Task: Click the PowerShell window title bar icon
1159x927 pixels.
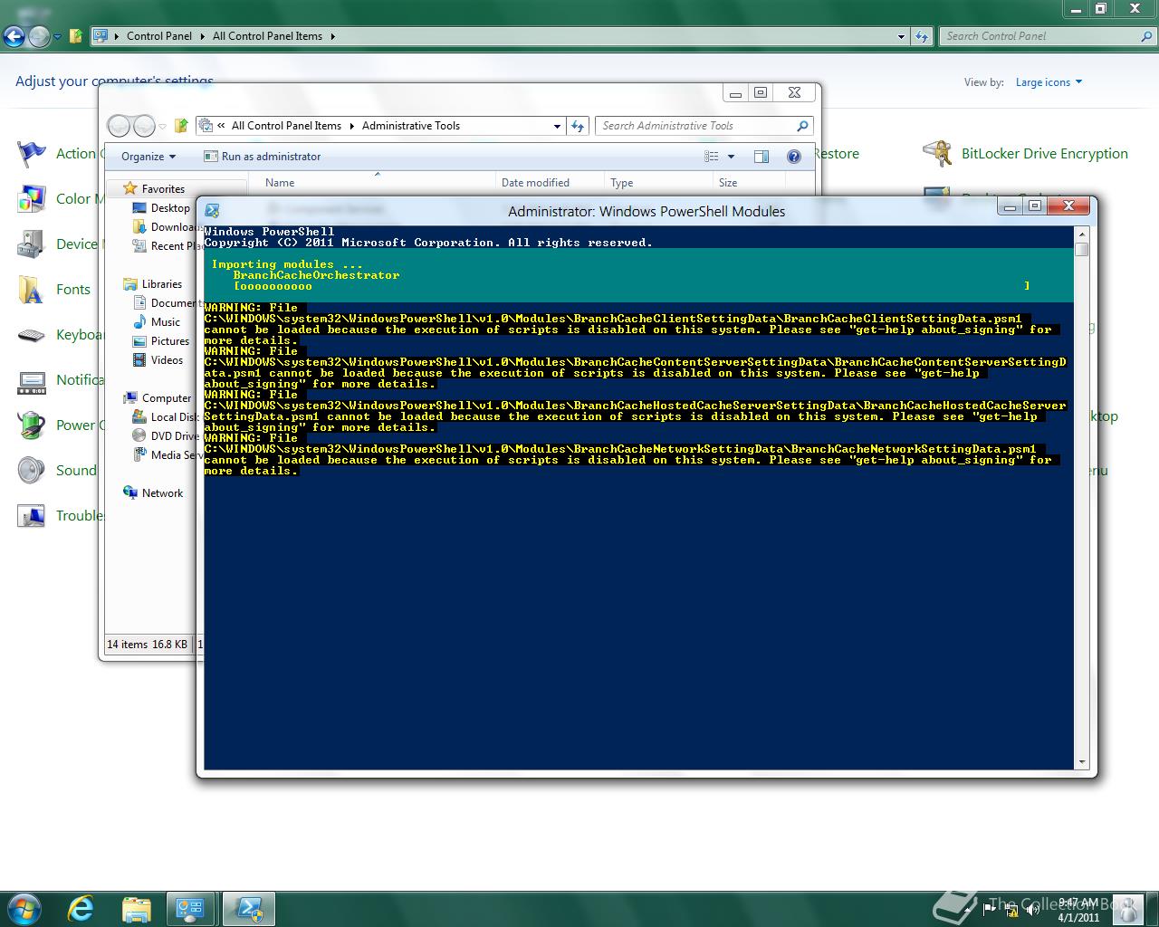Action: [x=212, y=211]
